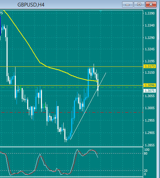This screenshot has width=160, height=178.
Task: Click the 1.3390 value on price scale
Action: pyautogui.click(x=150, y=13)
